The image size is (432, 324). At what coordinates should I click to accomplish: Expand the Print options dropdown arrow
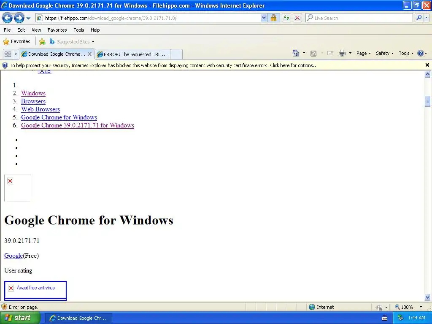(350, 53)
